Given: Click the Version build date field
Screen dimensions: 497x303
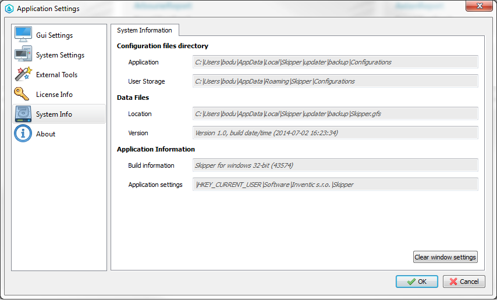Looking at the screenshot, I should tap(335, 133).
